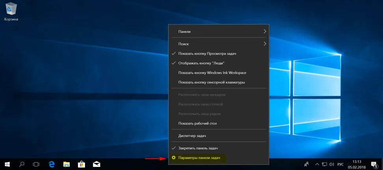
Task: Open Task View from the taskbar
Action: click(36, 164)
